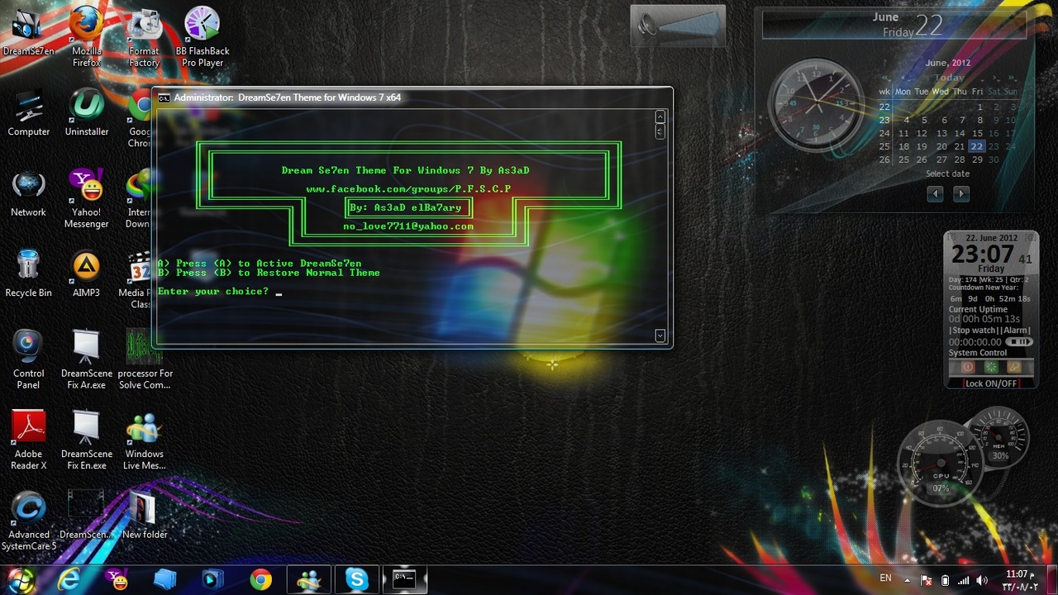
Task: Click the console scrollbar down arrow
Action: click(x=660, y=336)
